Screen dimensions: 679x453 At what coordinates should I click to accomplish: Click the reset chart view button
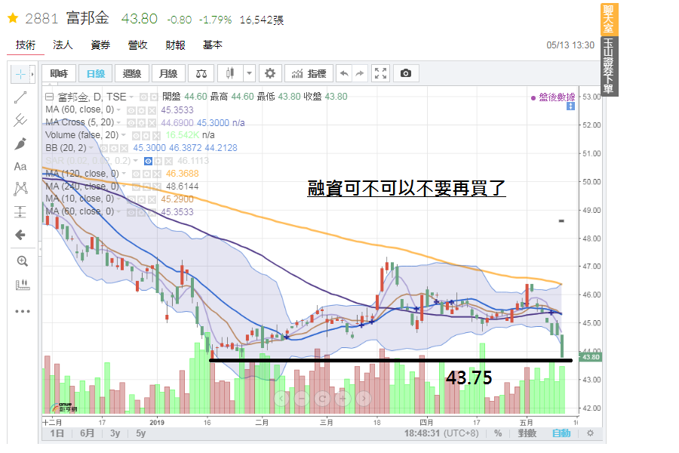tap(322, 398)
